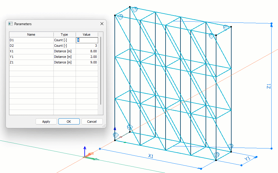Confirm the dialog with OK
This screenshot has height=173, width=278.
pos(69,122)
